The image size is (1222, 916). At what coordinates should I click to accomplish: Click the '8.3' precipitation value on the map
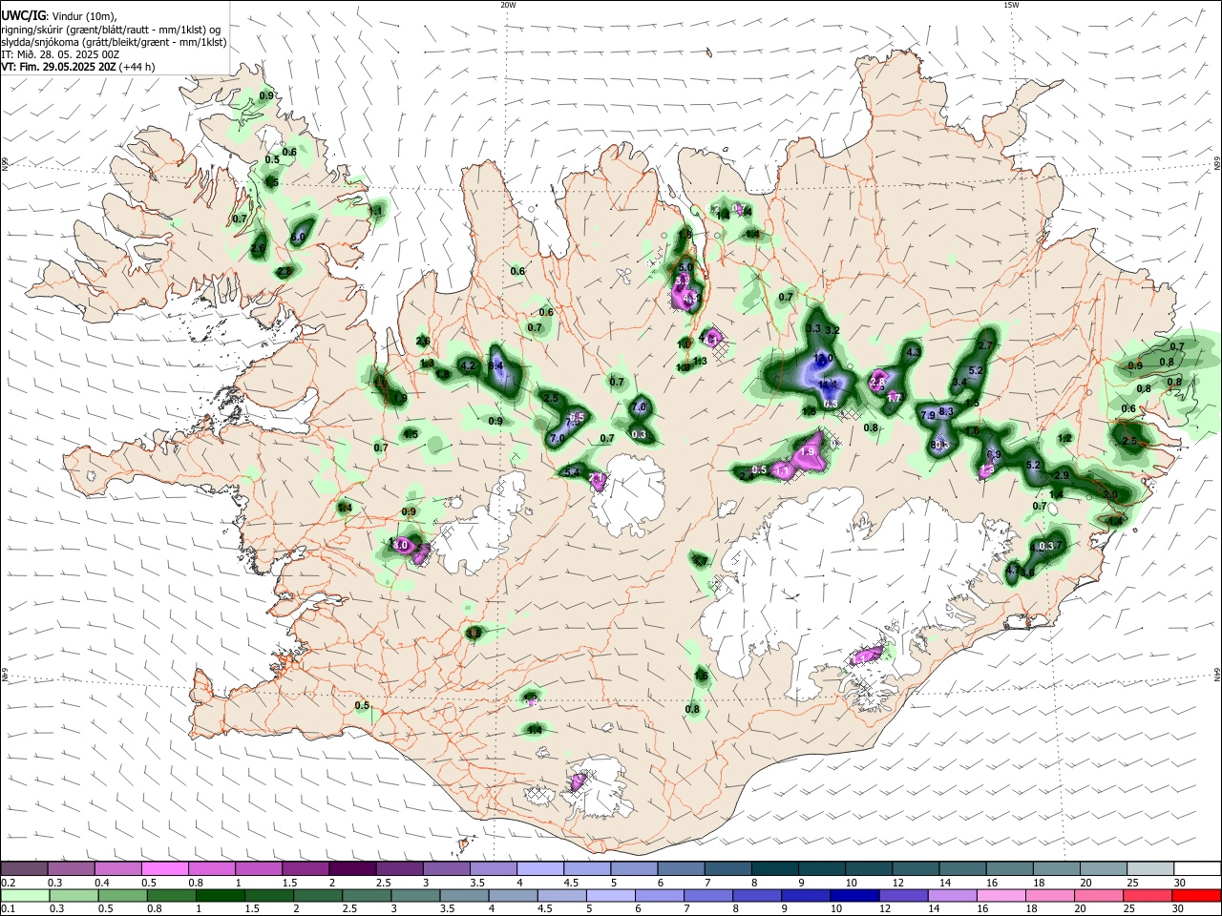[x=947, y=411]
